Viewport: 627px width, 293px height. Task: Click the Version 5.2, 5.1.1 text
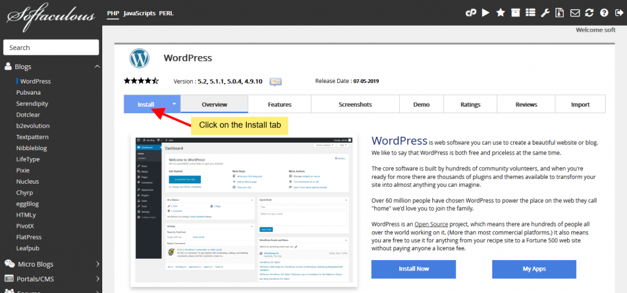pos(218,81)
